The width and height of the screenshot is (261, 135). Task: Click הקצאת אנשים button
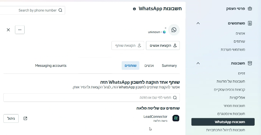(163, 46)
